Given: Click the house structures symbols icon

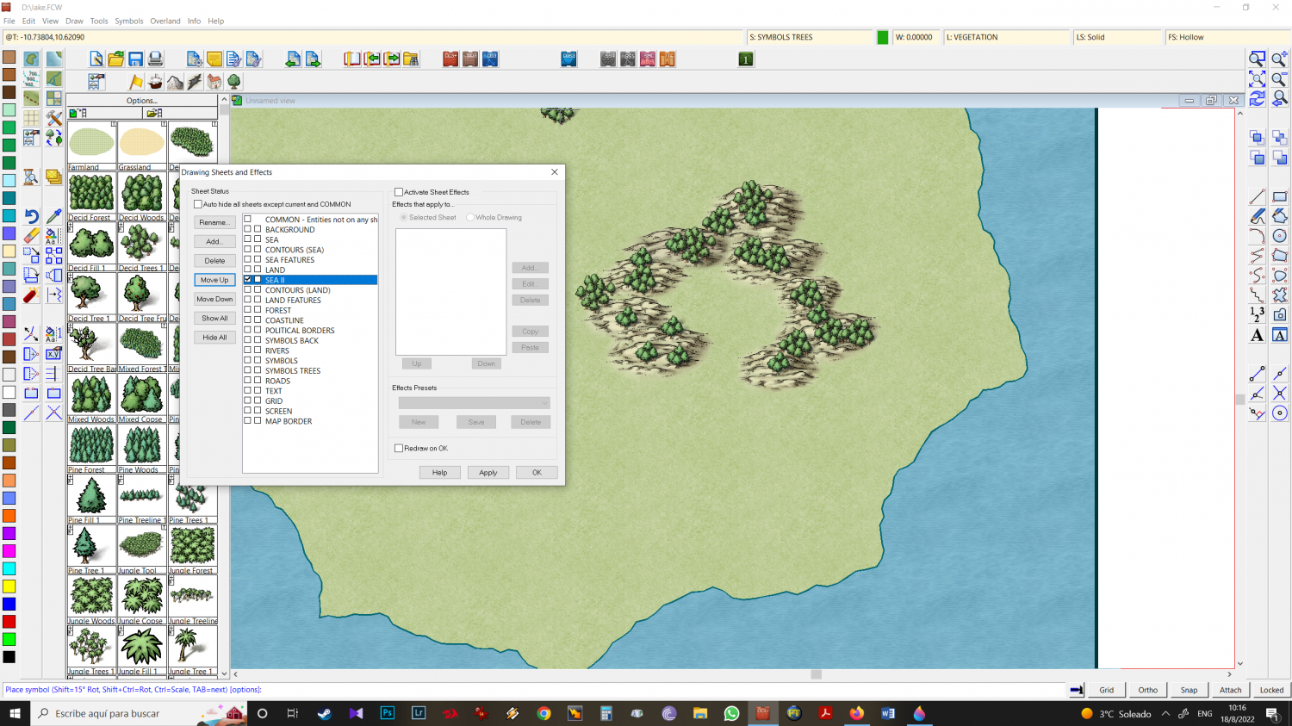Looking at the screenshot, I should (214, 82).
